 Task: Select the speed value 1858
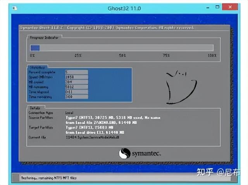pos(77,77)
